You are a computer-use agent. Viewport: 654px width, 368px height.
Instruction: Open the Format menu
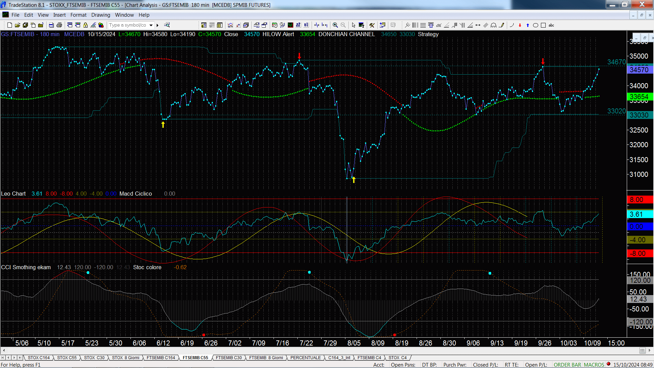click(x=78, y=15)
